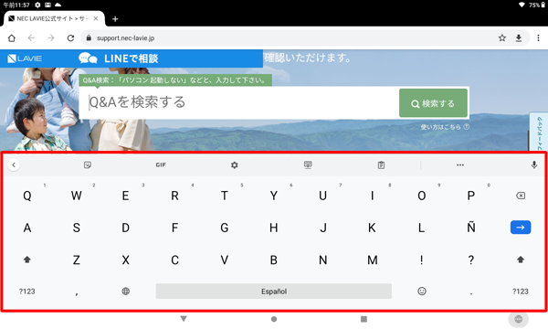Click the browser forward arrow
This screenshot has width=548, height=329.
click(50, 37)
